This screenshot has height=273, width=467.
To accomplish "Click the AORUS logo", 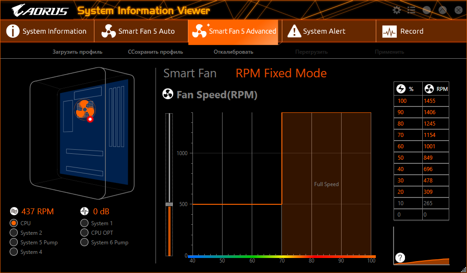I will coord(40,10).
